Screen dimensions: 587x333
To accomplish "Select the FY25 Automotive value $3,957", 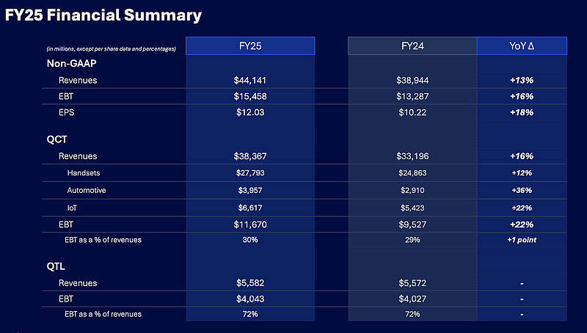I will pyautogui.click(x=250, y=190).
